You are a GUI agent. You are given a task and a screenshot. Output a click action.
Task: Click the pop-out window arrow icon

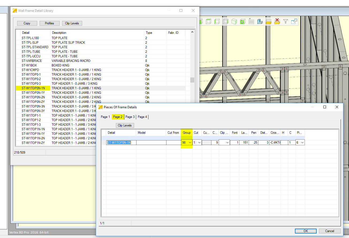[294, 21]
